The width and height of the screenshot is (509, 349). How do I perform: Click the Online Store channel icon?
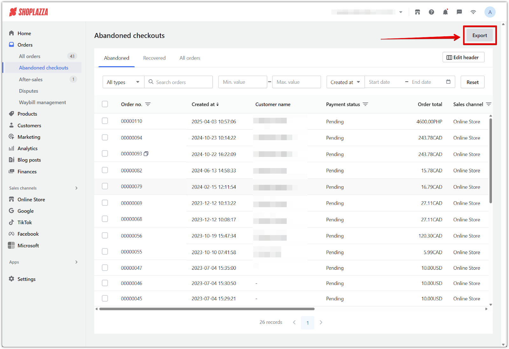[x=11, y=199]
